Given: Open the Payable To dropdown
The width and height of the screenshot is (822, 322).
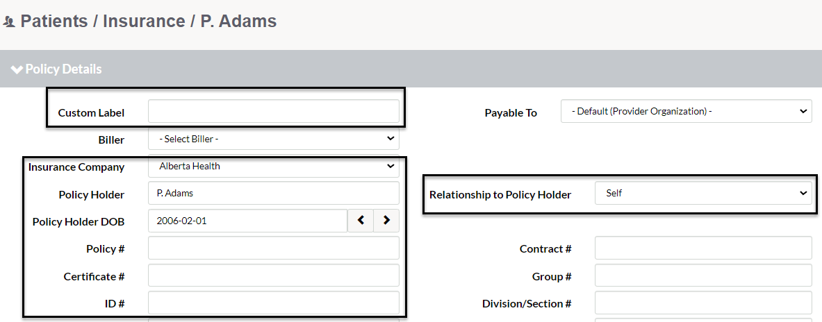Looking at the screenshot, I should (x=687, y=112).
